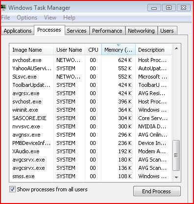Click the scrollbar down arrow
Viewport: 194px width, 204px height.
click(176, 177)
